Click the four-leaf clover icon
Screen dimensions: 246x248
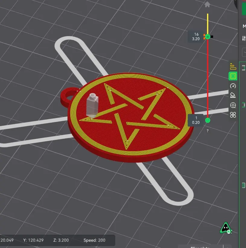(x=233, y=115)
